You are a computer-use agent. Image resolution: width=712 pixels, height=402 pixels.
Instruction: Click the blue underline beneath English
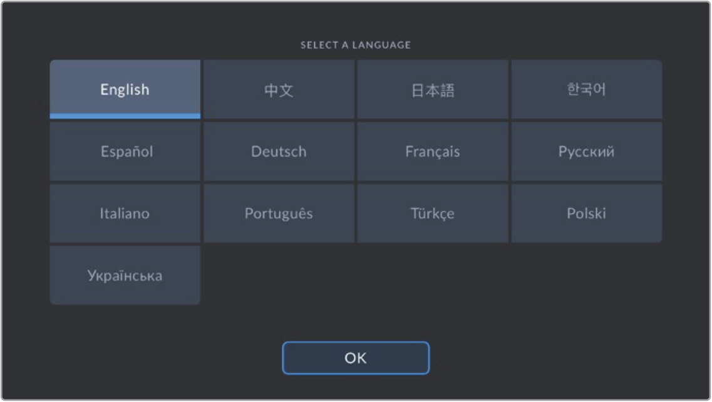coord(125,116)
